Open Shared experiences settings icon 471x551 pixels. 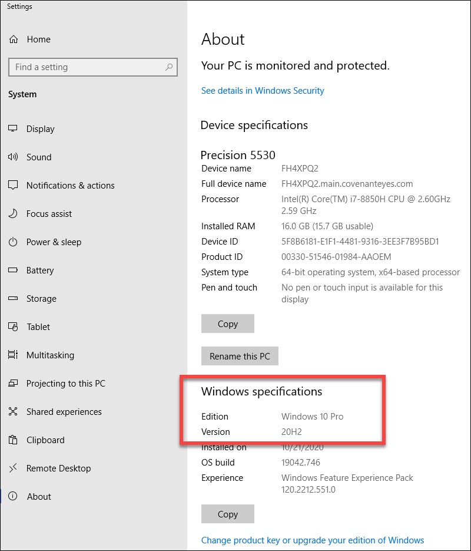13,412
